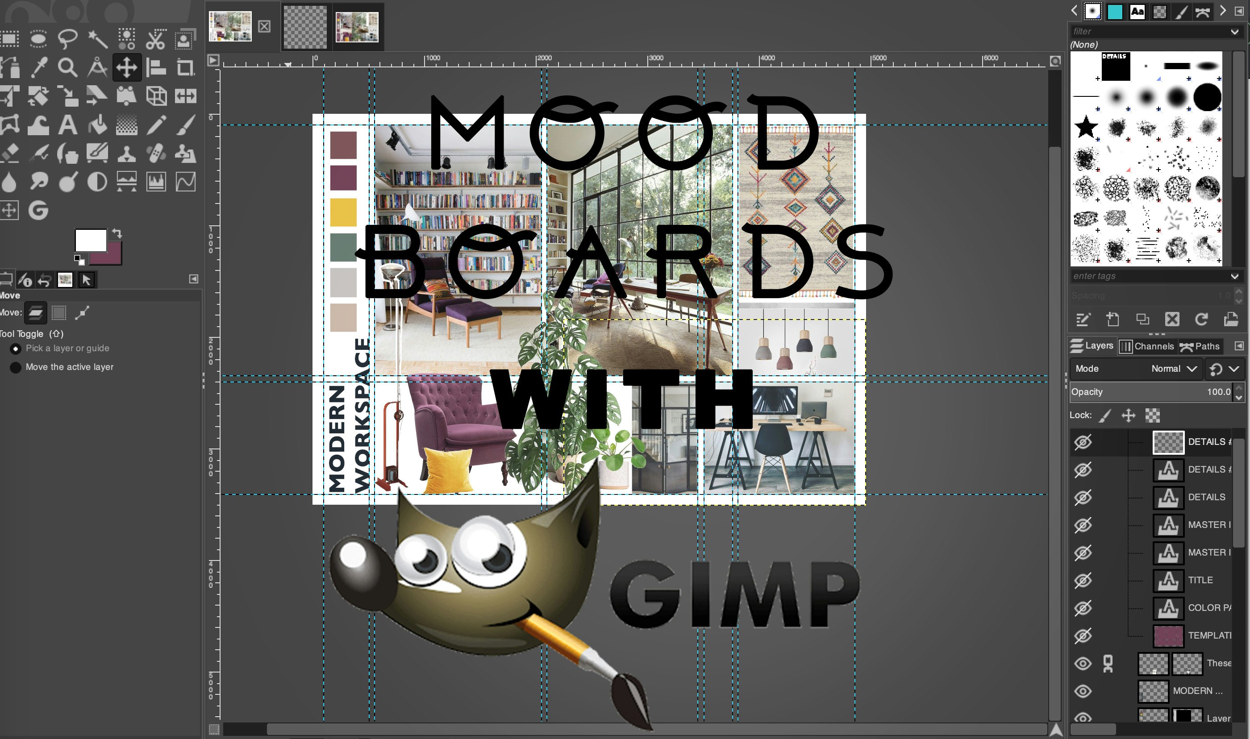Screen dimensions: 1250x739
Task: Select the Text tool
Action: click(x=68, y=125)
